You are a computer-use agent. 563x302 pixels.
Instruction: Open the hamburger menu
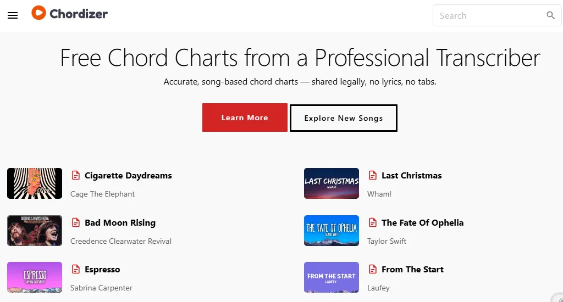coord(13,15)
